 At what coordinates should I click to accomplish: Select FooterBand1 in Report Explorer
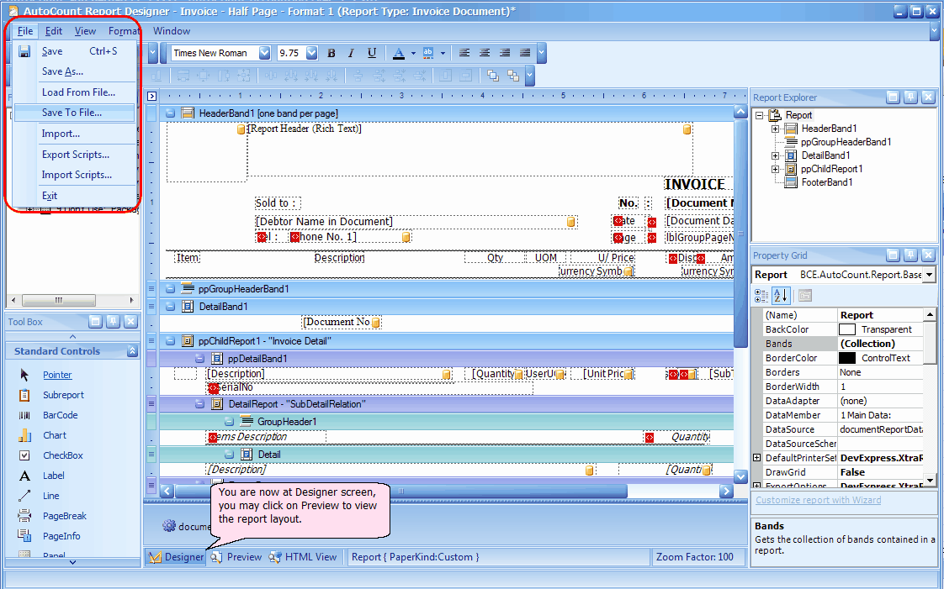point(826,182)
